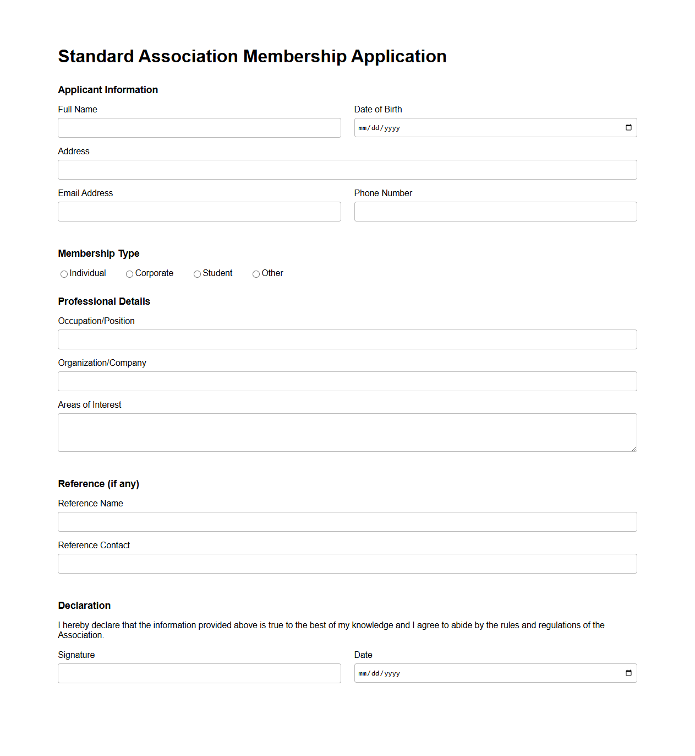Select the Corporate membership type

(x=129, y=274)
